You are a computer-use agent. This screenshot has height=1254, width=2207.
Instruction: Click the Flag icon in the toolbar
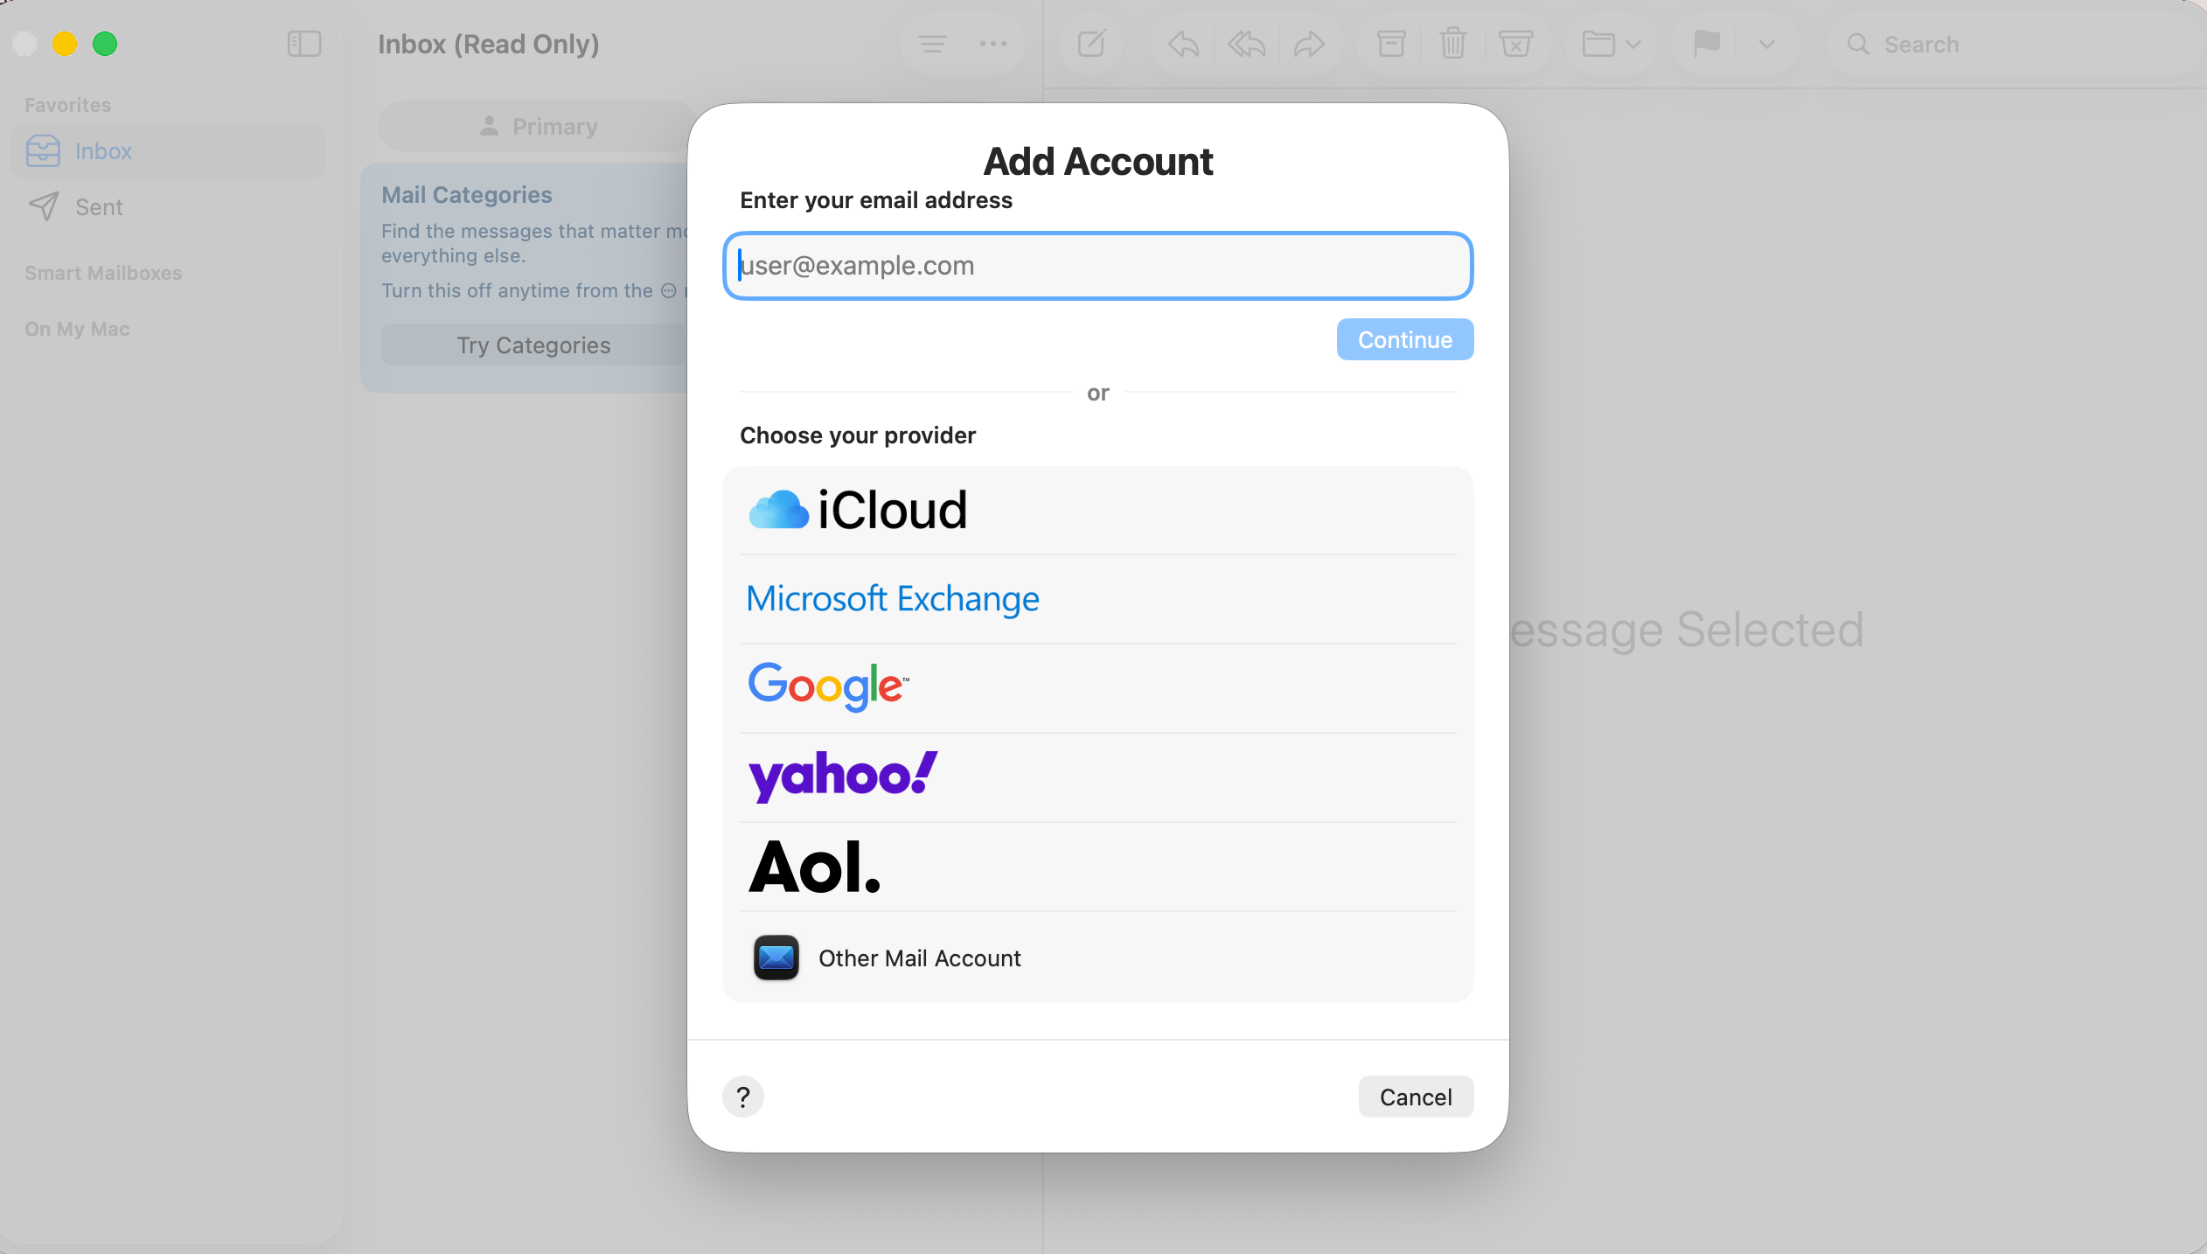pyautogui.click(x=1706, y=44)
